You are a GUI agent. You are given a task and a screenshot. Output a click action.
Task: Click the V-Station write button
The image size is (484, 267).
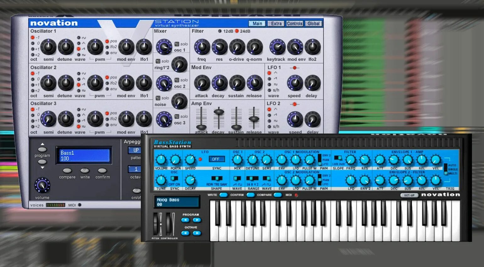coord(85,171)
